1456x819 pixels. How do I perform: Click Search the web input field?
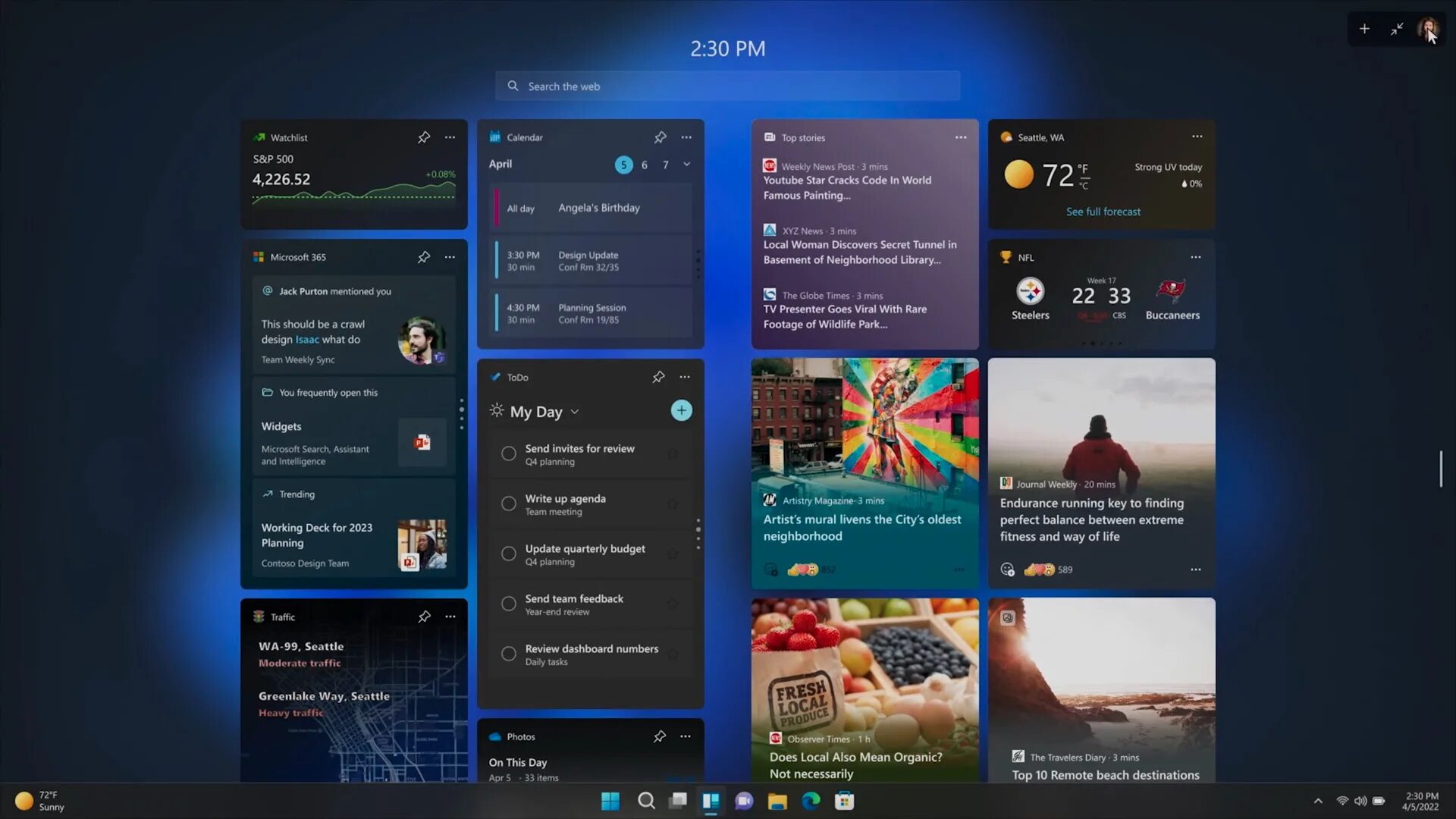point(727,85)
